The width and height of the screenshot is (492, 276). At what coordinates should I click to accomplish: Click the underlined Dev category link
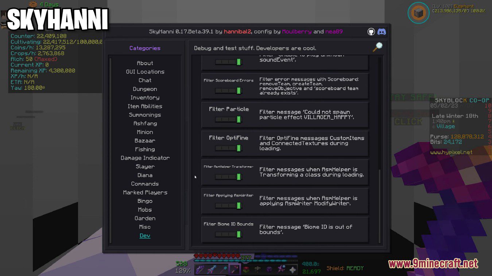[145, 236]
